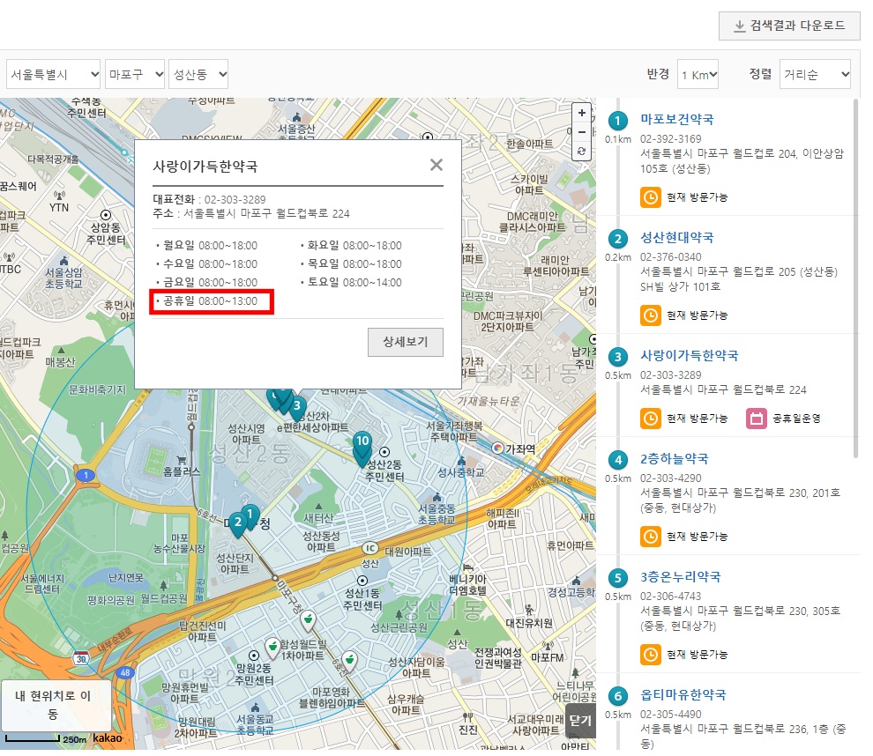Change the 정렬 거리순 sort dropdown
873x756 pixels.
(x=815, y=74)
